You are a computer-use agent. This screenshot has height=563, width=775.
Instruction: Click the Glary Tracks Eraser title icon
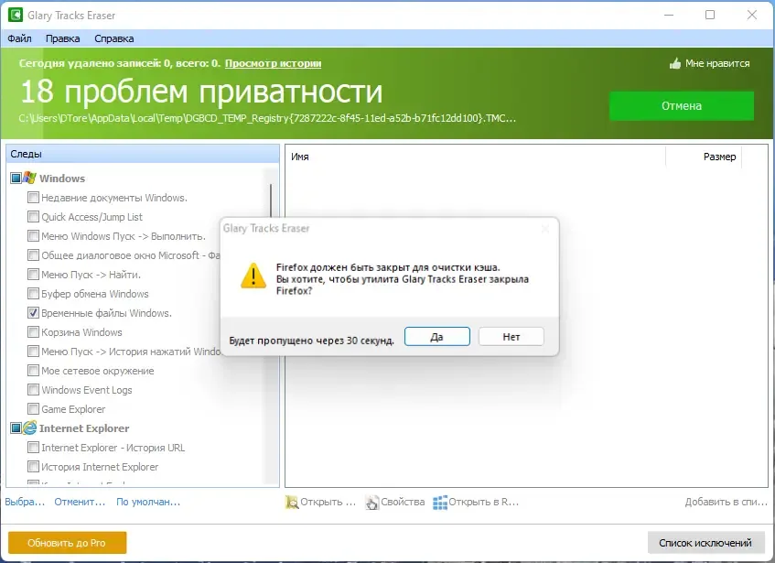(16, 15)
